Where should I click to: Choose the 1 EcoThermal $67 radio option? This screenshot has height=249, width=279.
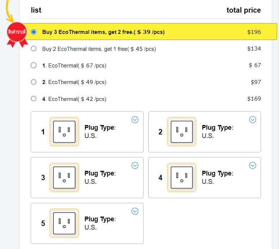pyautogui.click(x=34, y=65)
